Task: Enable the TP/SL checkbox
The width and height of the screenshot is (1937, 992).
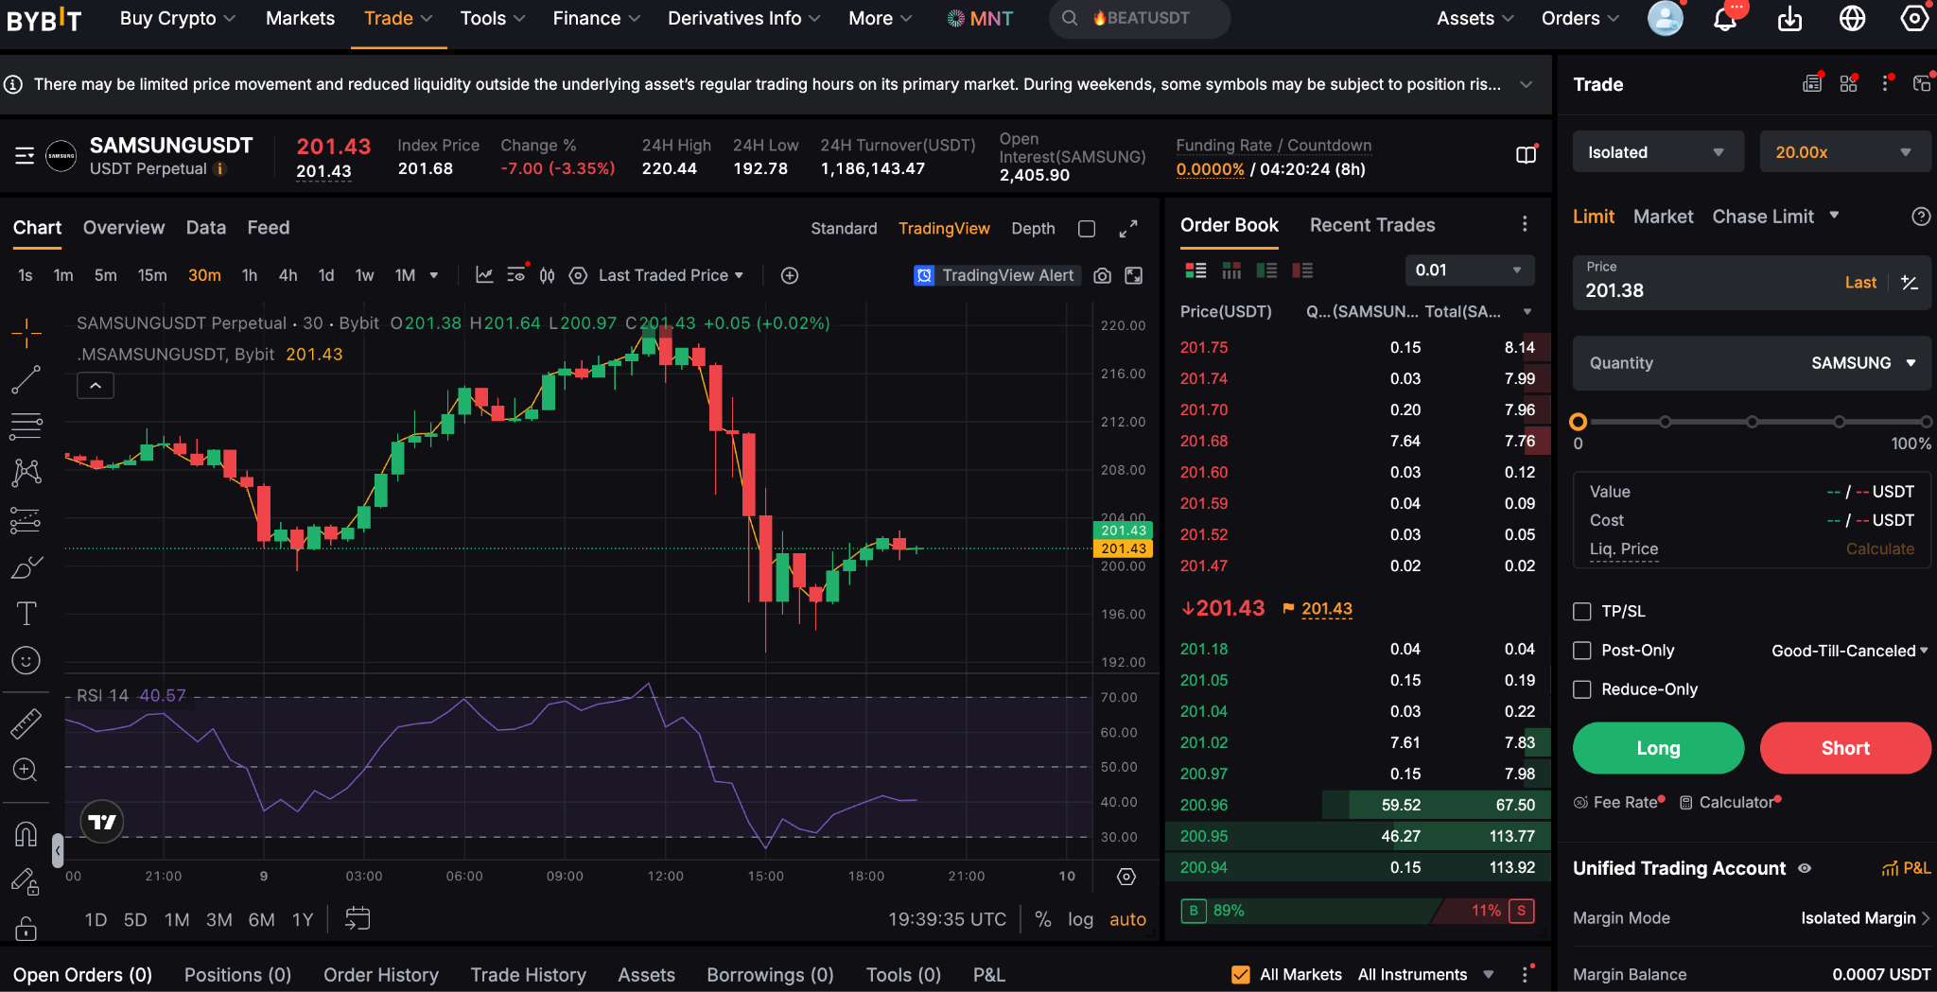Action: (1582, 611)
